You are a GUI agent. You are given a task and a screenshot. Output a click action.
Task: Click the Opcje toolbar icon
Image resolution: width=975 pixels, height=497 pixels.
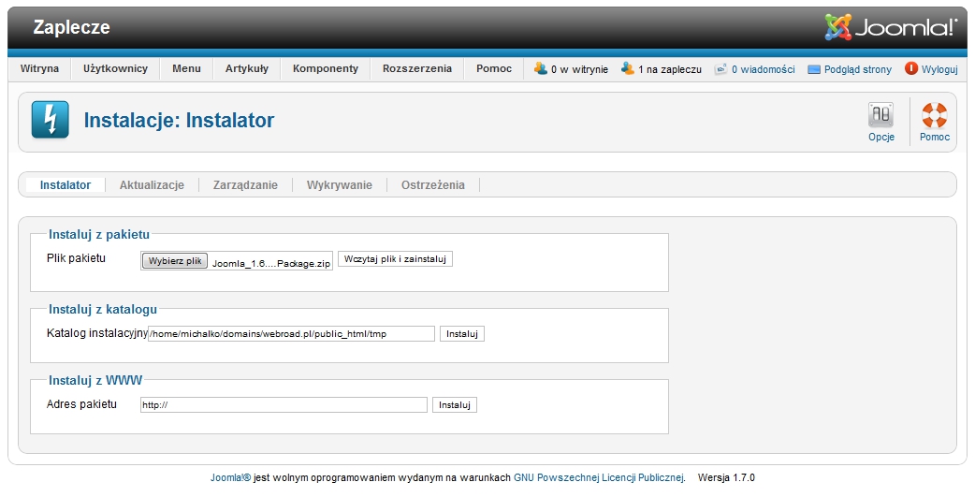(880, 116)
